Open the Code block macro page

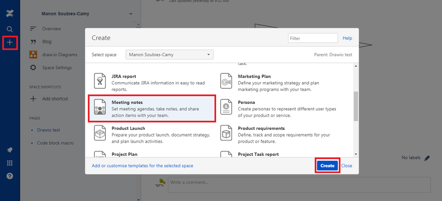55,143
